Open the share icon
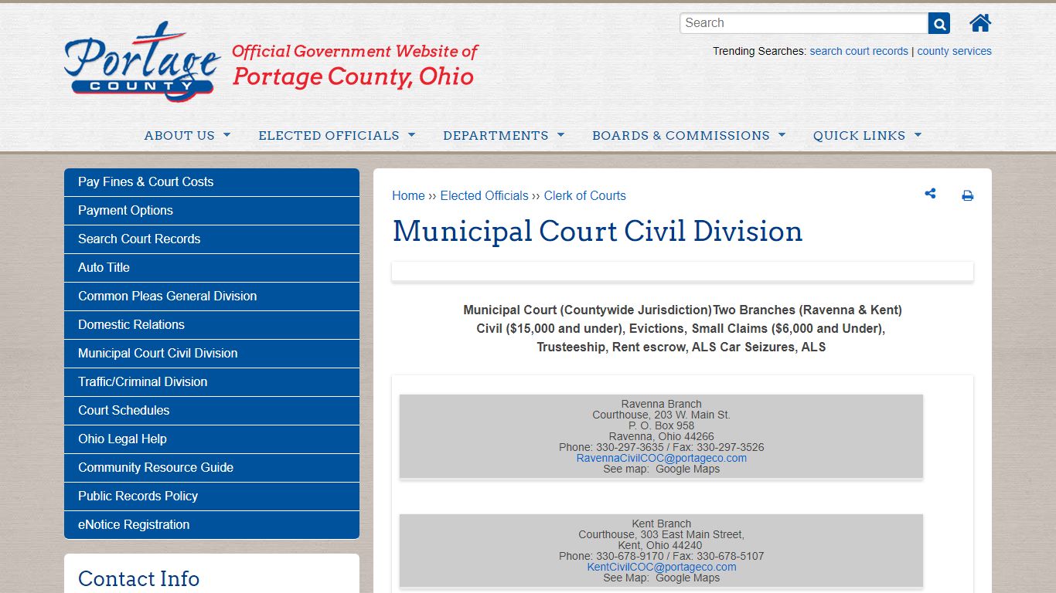 click(x=930, y=194)
